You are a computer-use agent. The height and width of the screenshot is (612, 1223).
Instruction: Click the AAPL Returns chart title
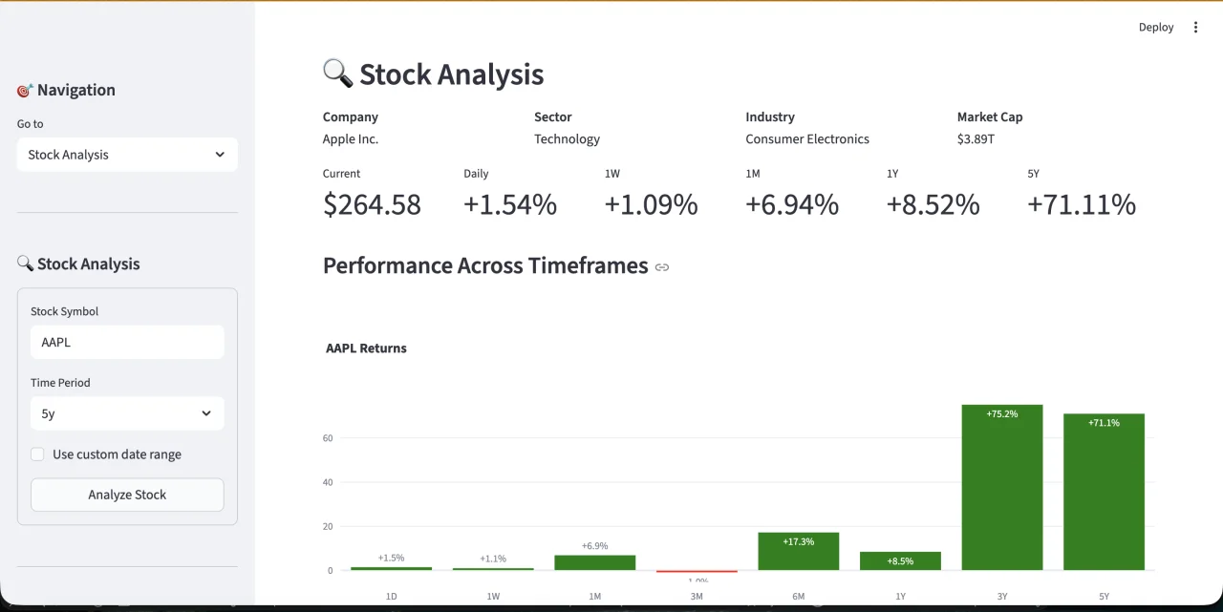pos(366,348)
